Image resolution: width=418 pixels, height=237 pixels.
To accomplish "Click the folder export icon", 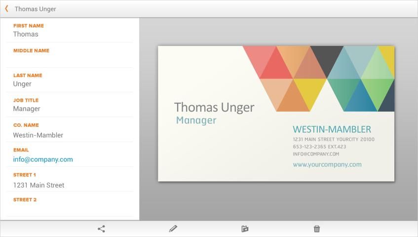I will pyautogui.click(x=245, y=229).
